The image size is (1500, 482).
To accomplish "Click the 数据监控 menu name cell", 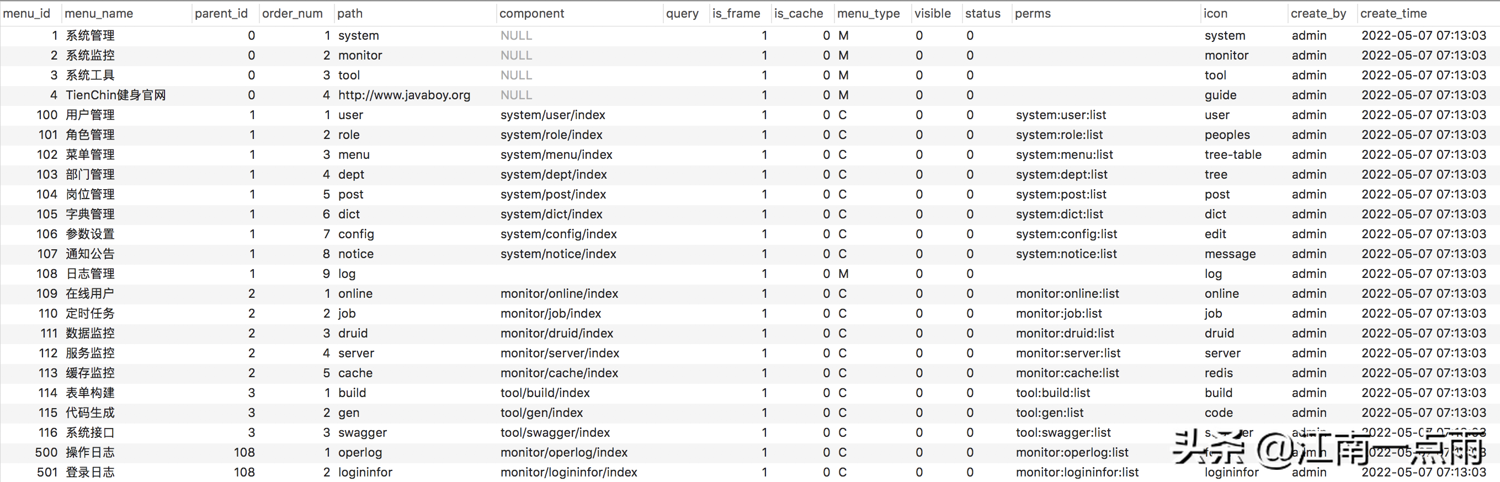I will (x=91, y=333).
